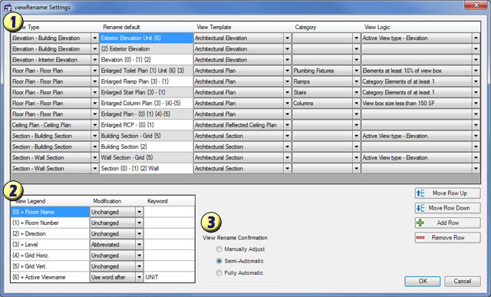This screenshot has height=297, width=491.
Task: Click the 'Elevation {0} - {1} {2}' rename cell
Action: coord(147,60)
